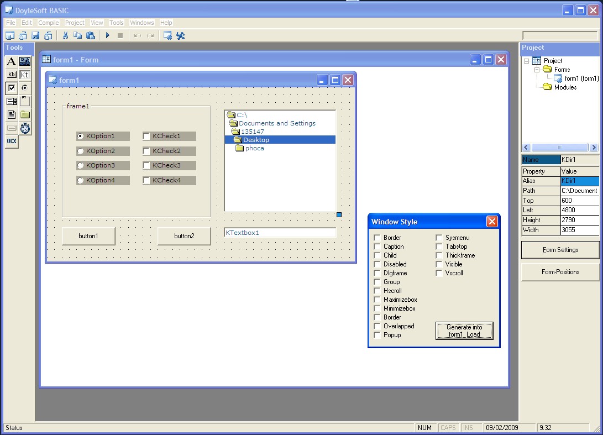Select the 'Kt' textbox tool
The image size is (603, 435).
pos(25,75)
